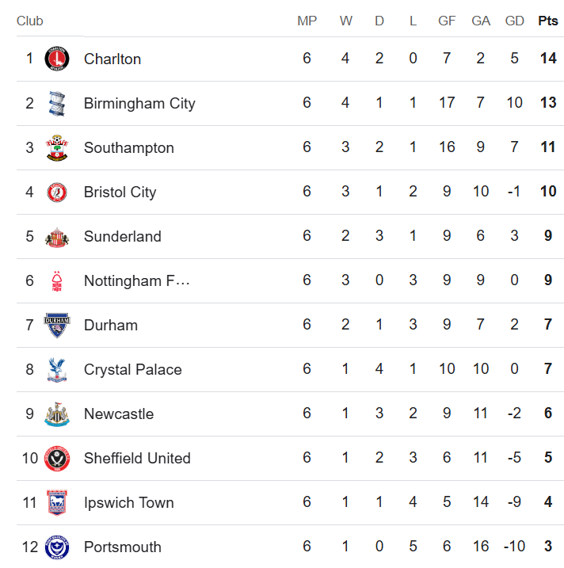Open the Charlton team name link
Image resolution: width=564 pixels, height=568 pixels.
[112, 59]
